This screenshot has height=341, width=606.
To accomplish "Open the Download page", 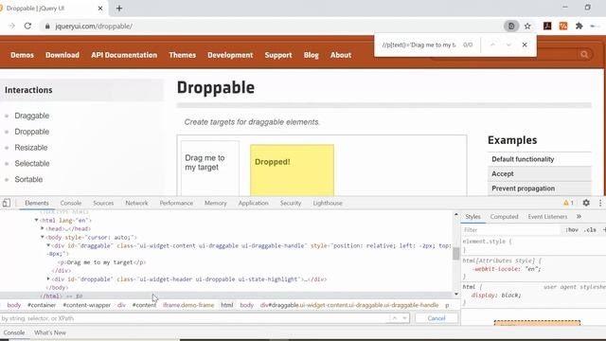I will [x=62, y=55].
